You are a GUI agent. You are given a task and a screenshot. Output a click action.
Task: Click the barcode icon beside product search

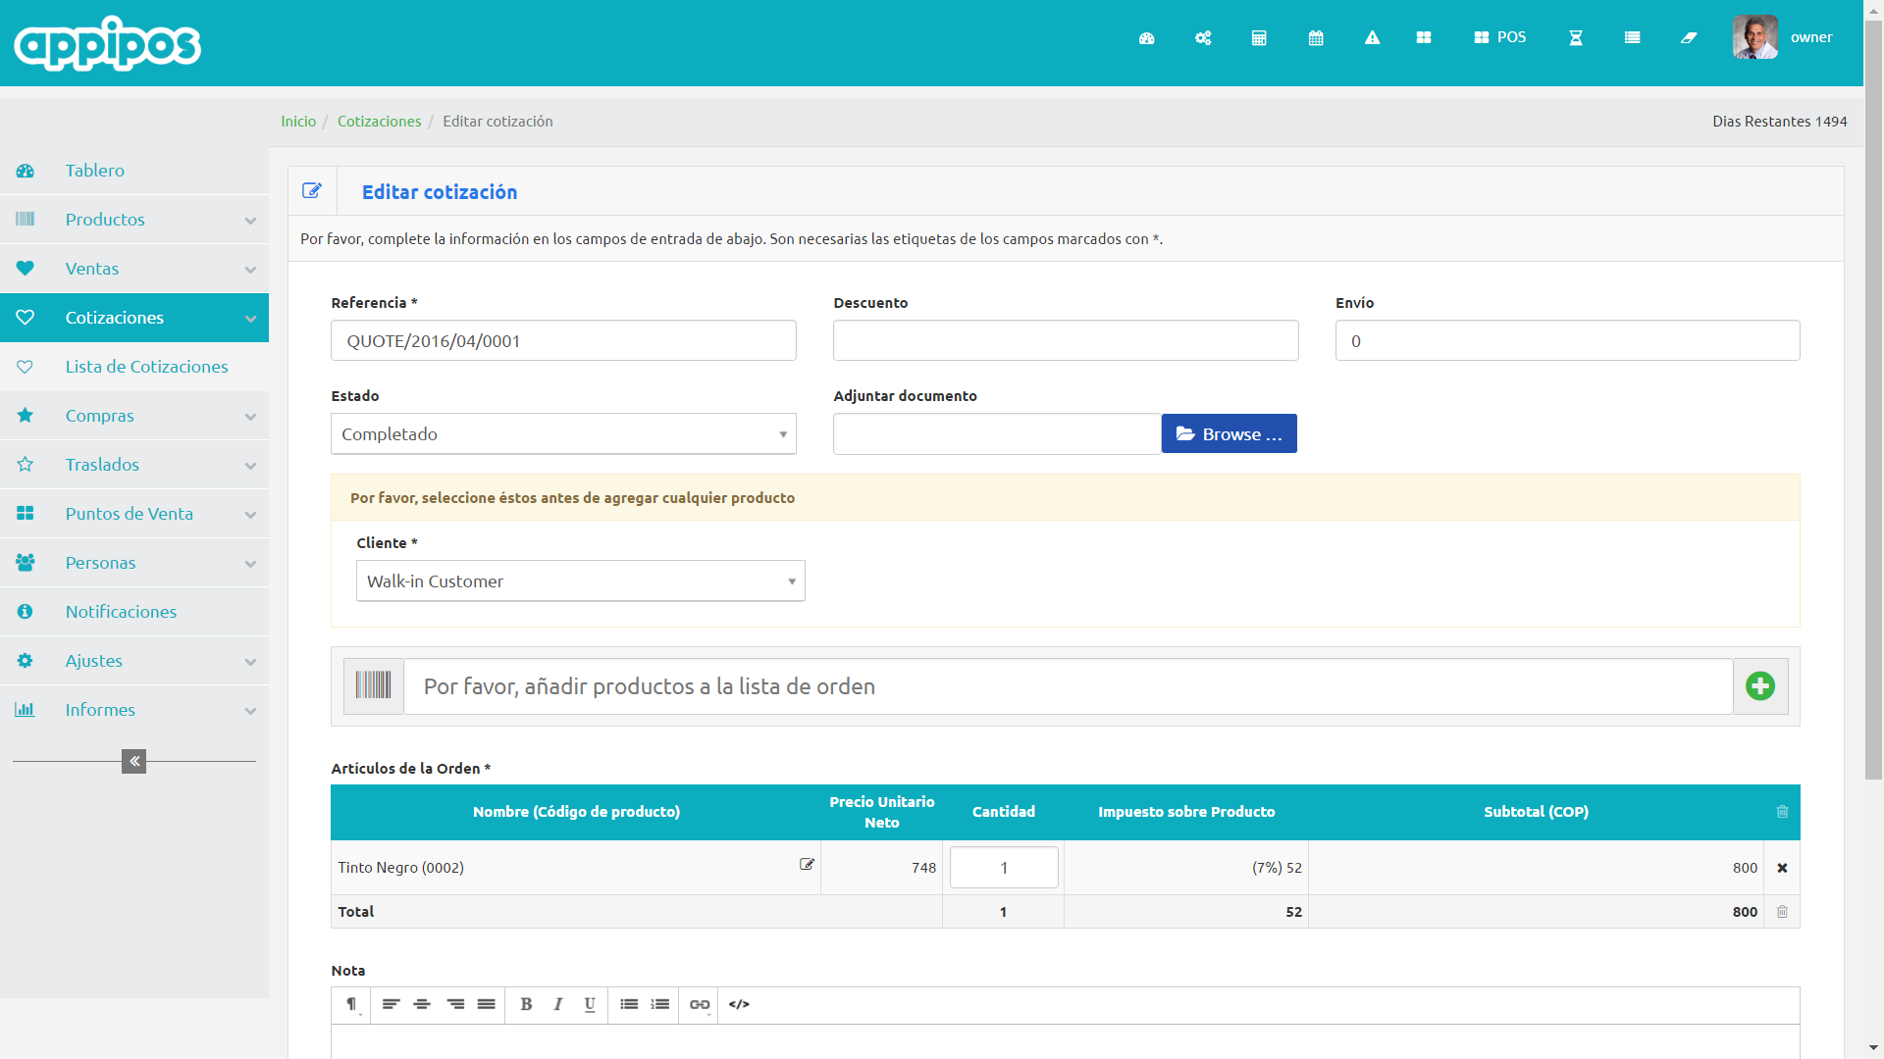click(373, 685)
